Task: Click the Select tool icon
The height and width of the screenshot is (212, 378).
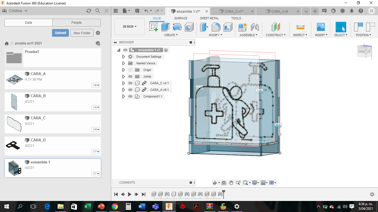Action: (x=341, y=27)
